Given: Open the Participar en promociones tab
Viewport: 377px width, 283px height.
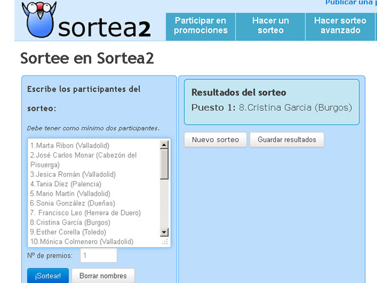Looking at the screenshot, I should 200,26.
